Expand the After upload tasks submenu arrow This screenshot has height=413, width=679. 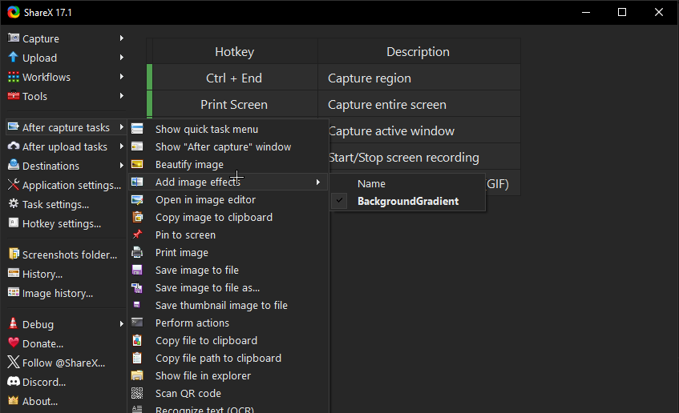point(122,146)
